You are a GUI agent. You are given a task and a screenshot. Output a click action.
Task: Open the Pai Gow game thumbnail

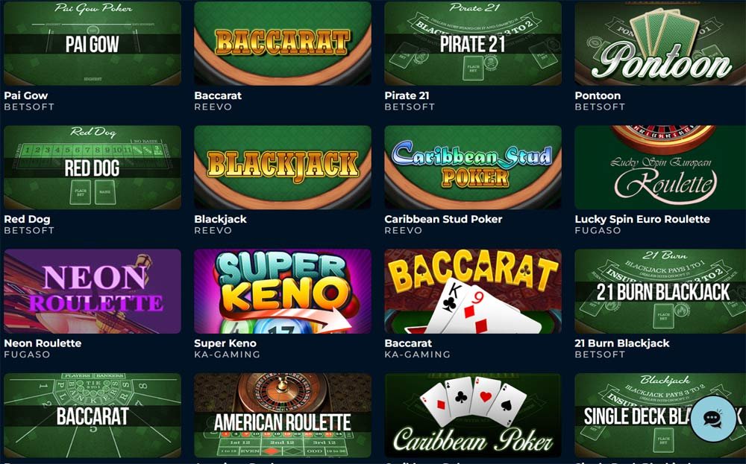[x=93, y=43]
